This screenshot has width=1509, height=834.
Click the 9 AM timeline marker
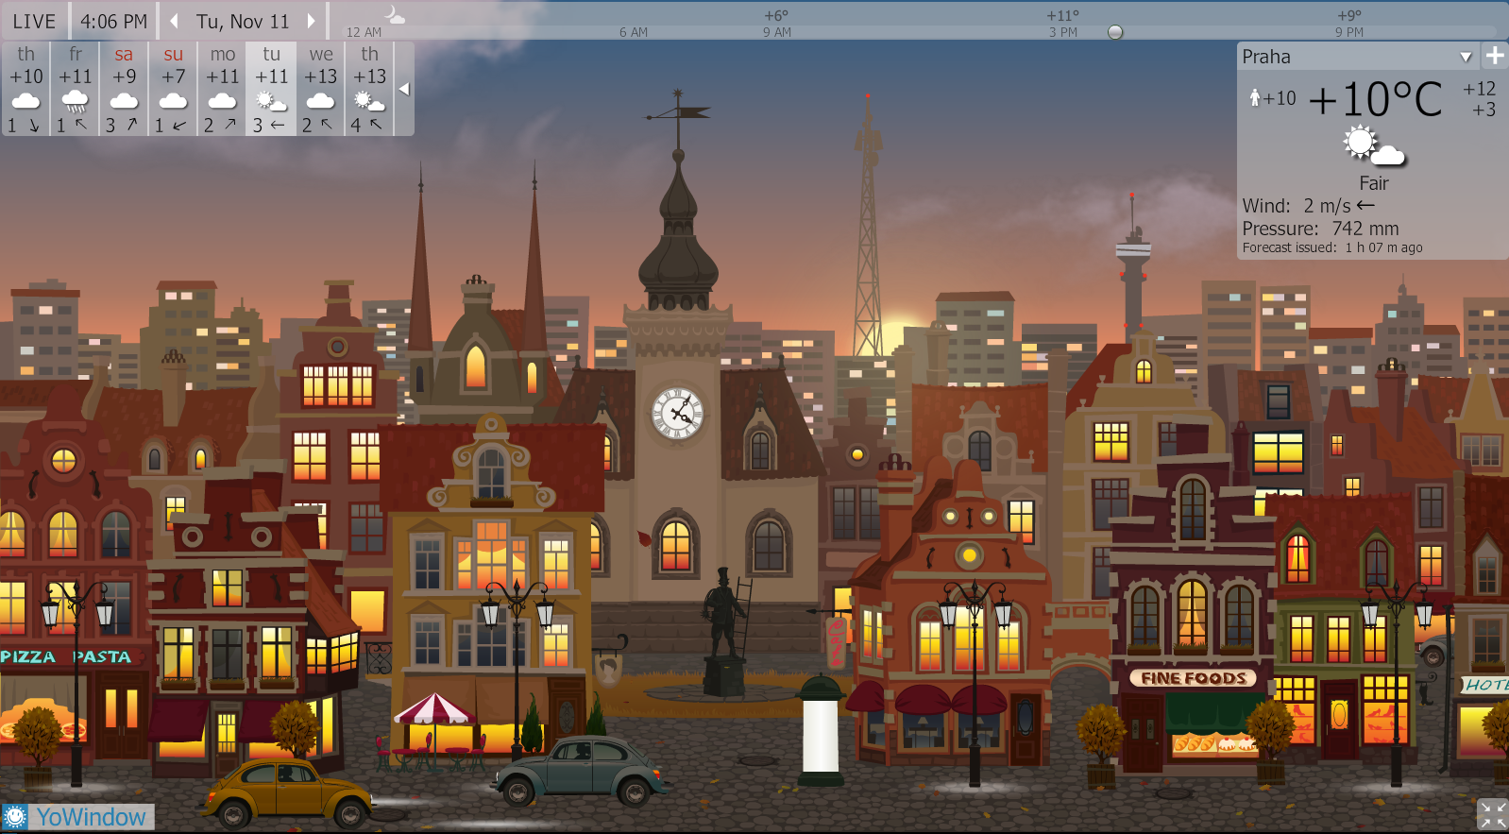click(777, 32)
